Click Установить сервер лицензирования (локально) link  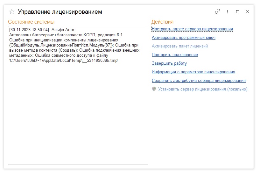(203, 89)
